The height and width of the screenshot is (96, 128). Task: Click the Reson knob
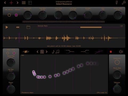(11, 89)
